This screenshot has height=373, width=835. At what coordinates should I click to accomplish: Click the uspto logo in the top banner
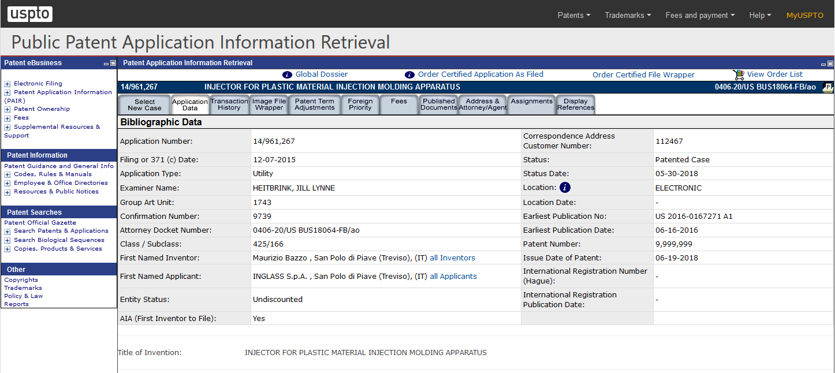(29, 14)
